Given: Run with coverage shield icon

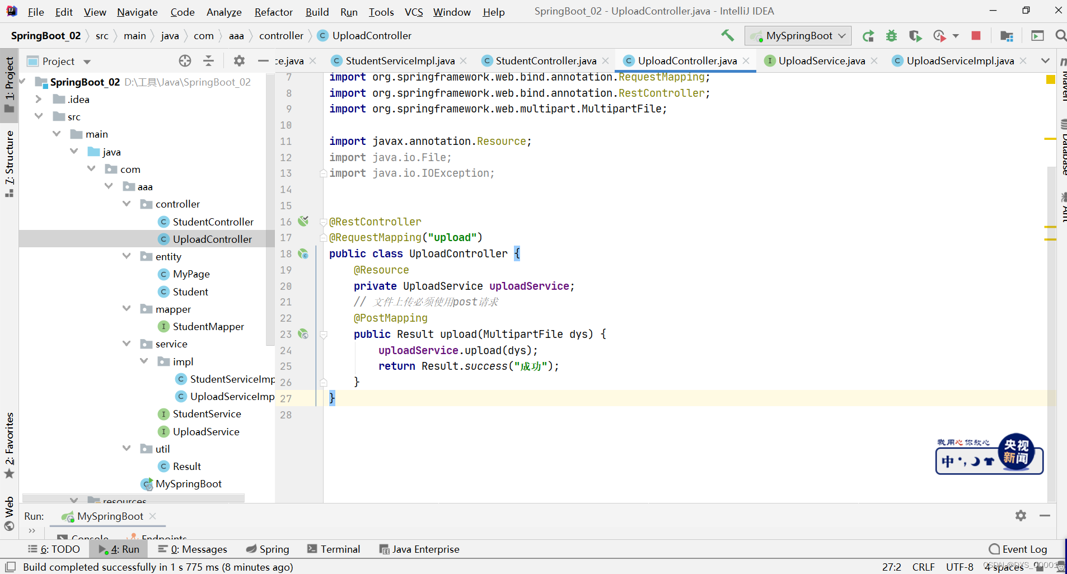Looking at the screenshot, I should pos(915,36).
